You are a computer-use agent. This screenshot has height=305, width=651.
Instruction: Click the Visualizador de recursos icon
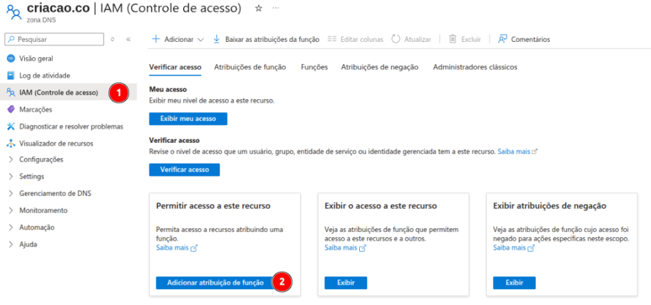coord(11,144)
